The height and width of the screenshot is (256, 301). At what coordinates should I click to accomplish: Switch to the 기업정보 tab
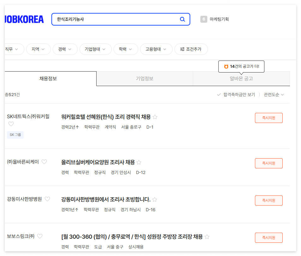tap(145, 78)
